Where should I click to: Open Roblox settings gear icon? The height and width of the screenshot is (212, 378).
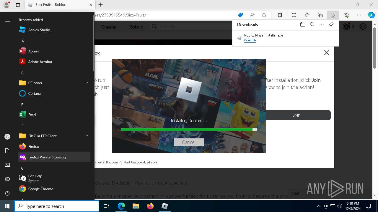pos(363,27)
